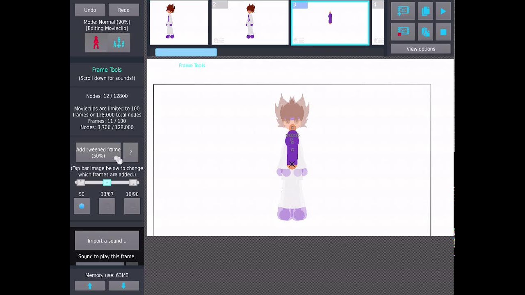Click Add tweened frame (50%)

tap(98, 152)
